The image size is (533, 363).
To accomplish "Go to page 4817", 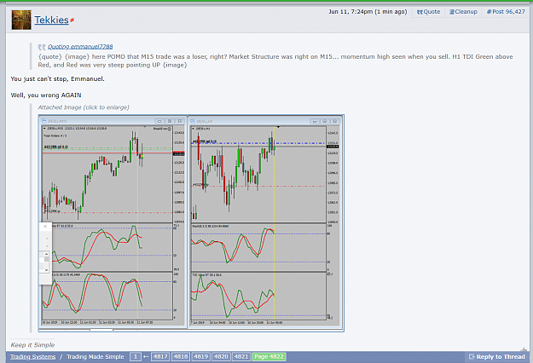I will [x=160, y=356].
